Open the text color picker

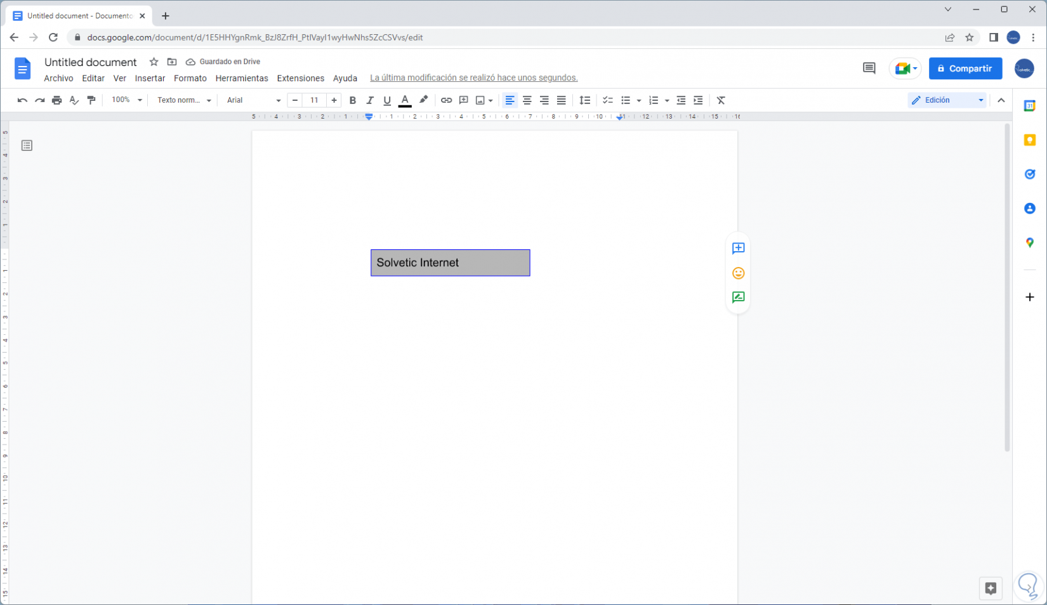[405, 100]
